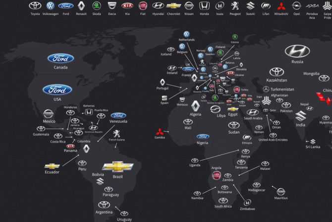
Task: Select the Toyota logo above Sudan
Action: click(x=234, y=125)
